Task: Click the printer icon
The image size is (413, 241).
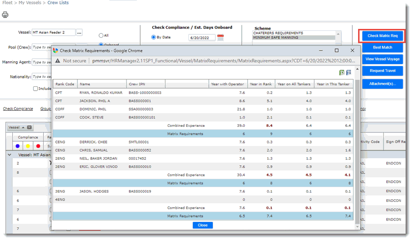Action: (x=5, y=15)
